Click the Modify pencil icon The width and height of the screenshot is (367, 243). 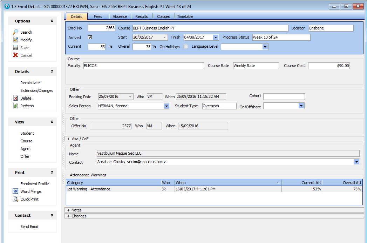(x=15, y=40)
